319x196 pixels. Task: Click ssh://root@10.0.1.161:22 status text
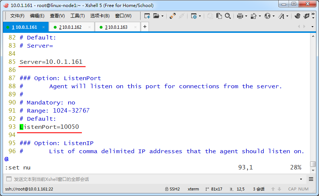pyautogui.click(x=29, y=189)
